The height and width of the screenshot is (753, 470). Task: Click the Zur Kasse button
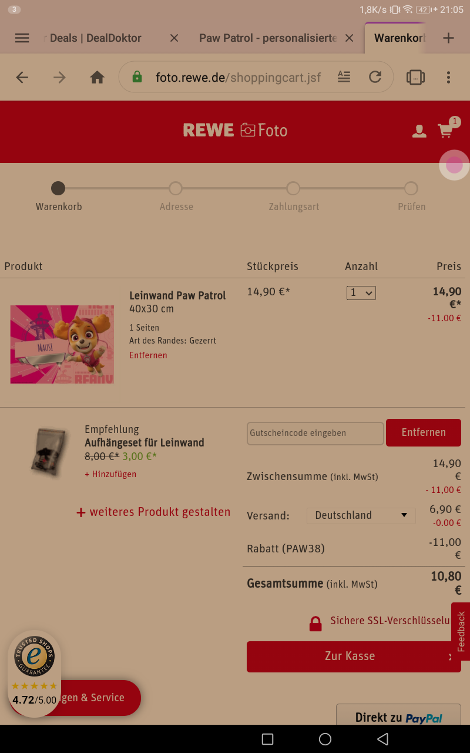click(x=354, y=657)
